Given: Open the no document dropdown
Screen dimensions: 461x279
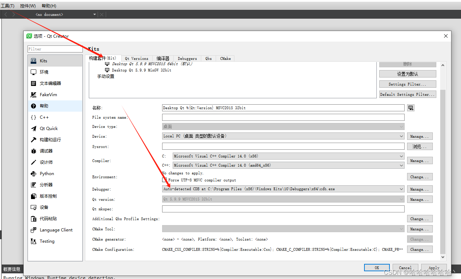Looking at the screenshot, I should click(66, 14).
